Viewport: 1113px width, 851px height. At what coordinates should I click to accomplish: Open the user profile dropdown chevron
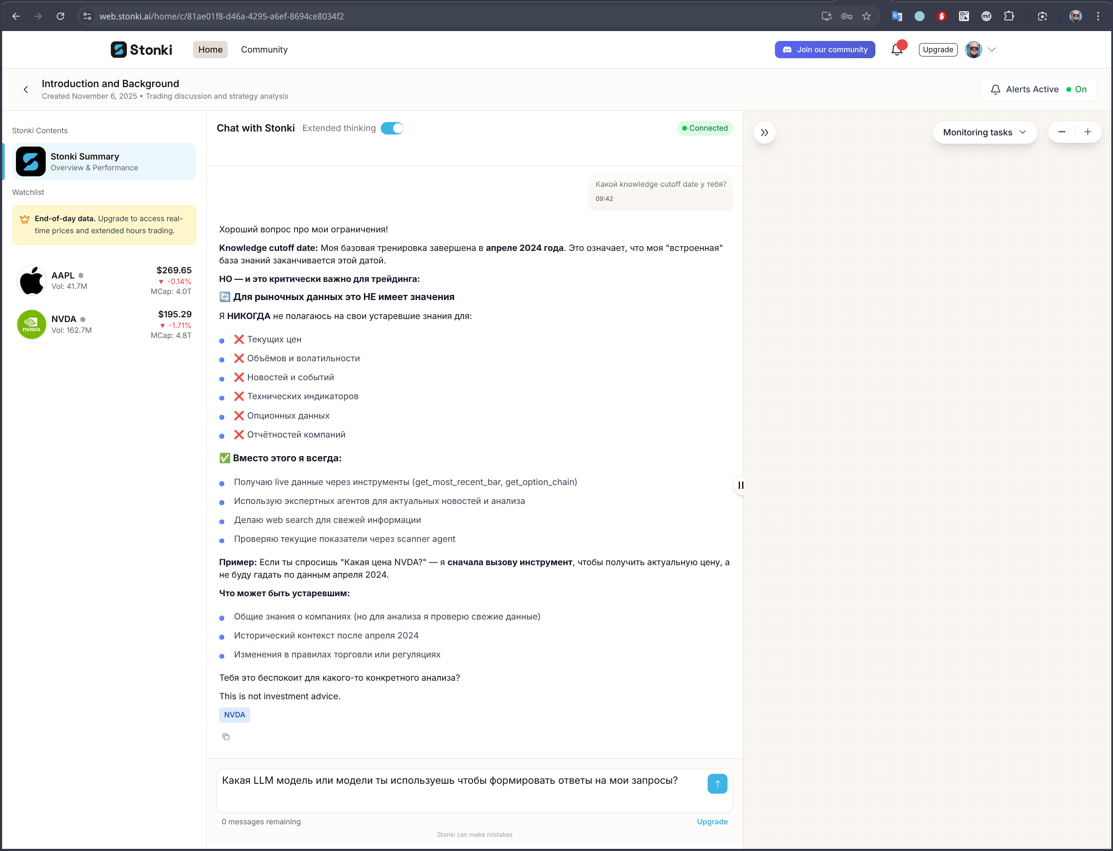(992, 50)
